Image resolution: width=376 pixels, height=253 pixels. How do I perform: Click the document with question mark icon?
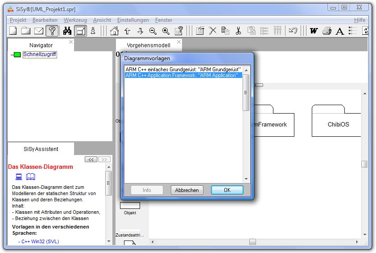[179, 31]
